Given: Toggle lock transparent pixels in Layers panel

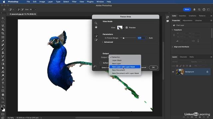Looking at the screenshot, I should [x=177, y=66].
